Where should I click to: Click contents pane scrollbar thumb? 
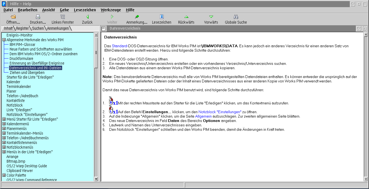[96, 52]
